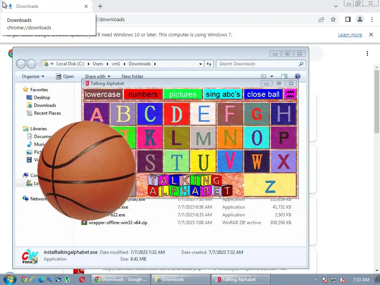Click the Chrome bookmark star icon
This screenshot has height=285, width=380.
pos(333,19)
